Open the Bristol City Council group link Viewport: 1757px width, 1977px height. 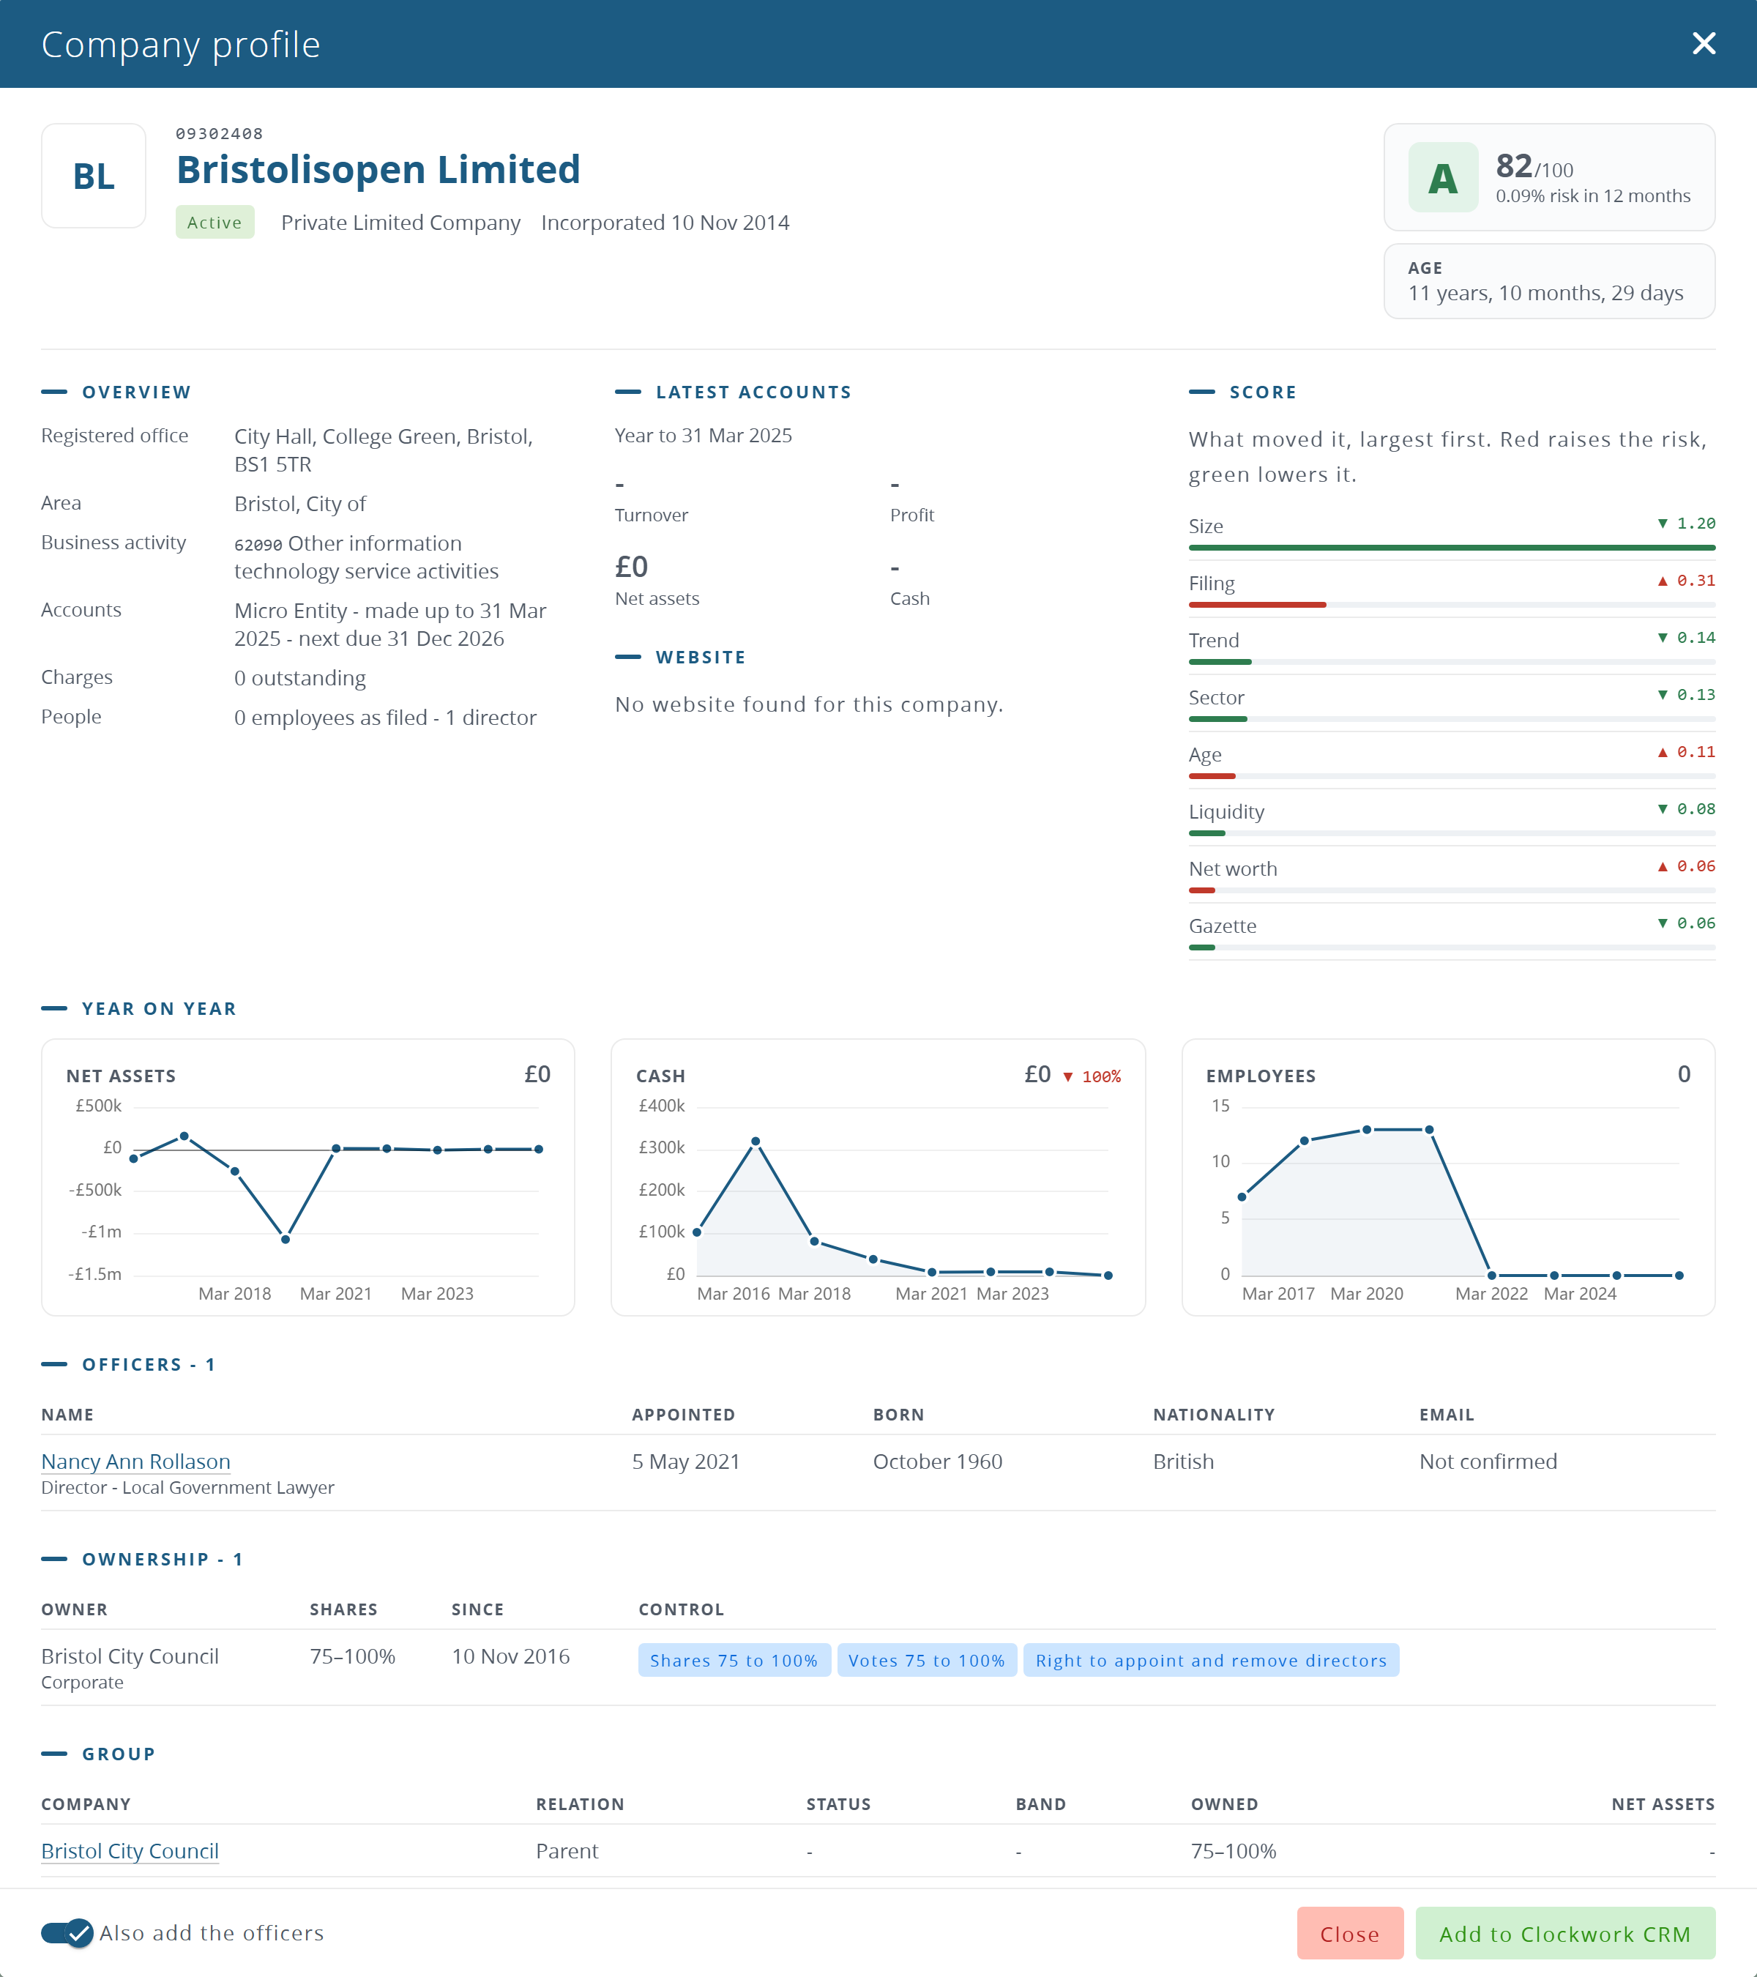tap(130, 1850)
